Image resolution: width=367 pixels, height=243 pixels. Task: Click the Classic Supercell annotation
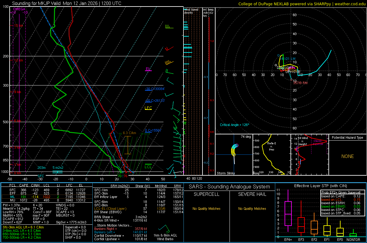click(x=318, y=142)
